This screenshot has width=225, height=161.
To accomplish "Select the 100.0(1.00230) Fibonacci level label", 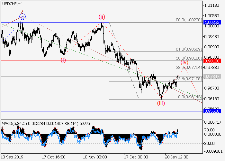I will pyautogui.click(x=188, y=20).
